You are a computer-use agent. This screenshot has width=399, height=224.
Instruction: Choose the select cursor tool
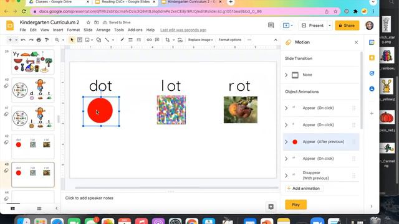coord(72,40)
